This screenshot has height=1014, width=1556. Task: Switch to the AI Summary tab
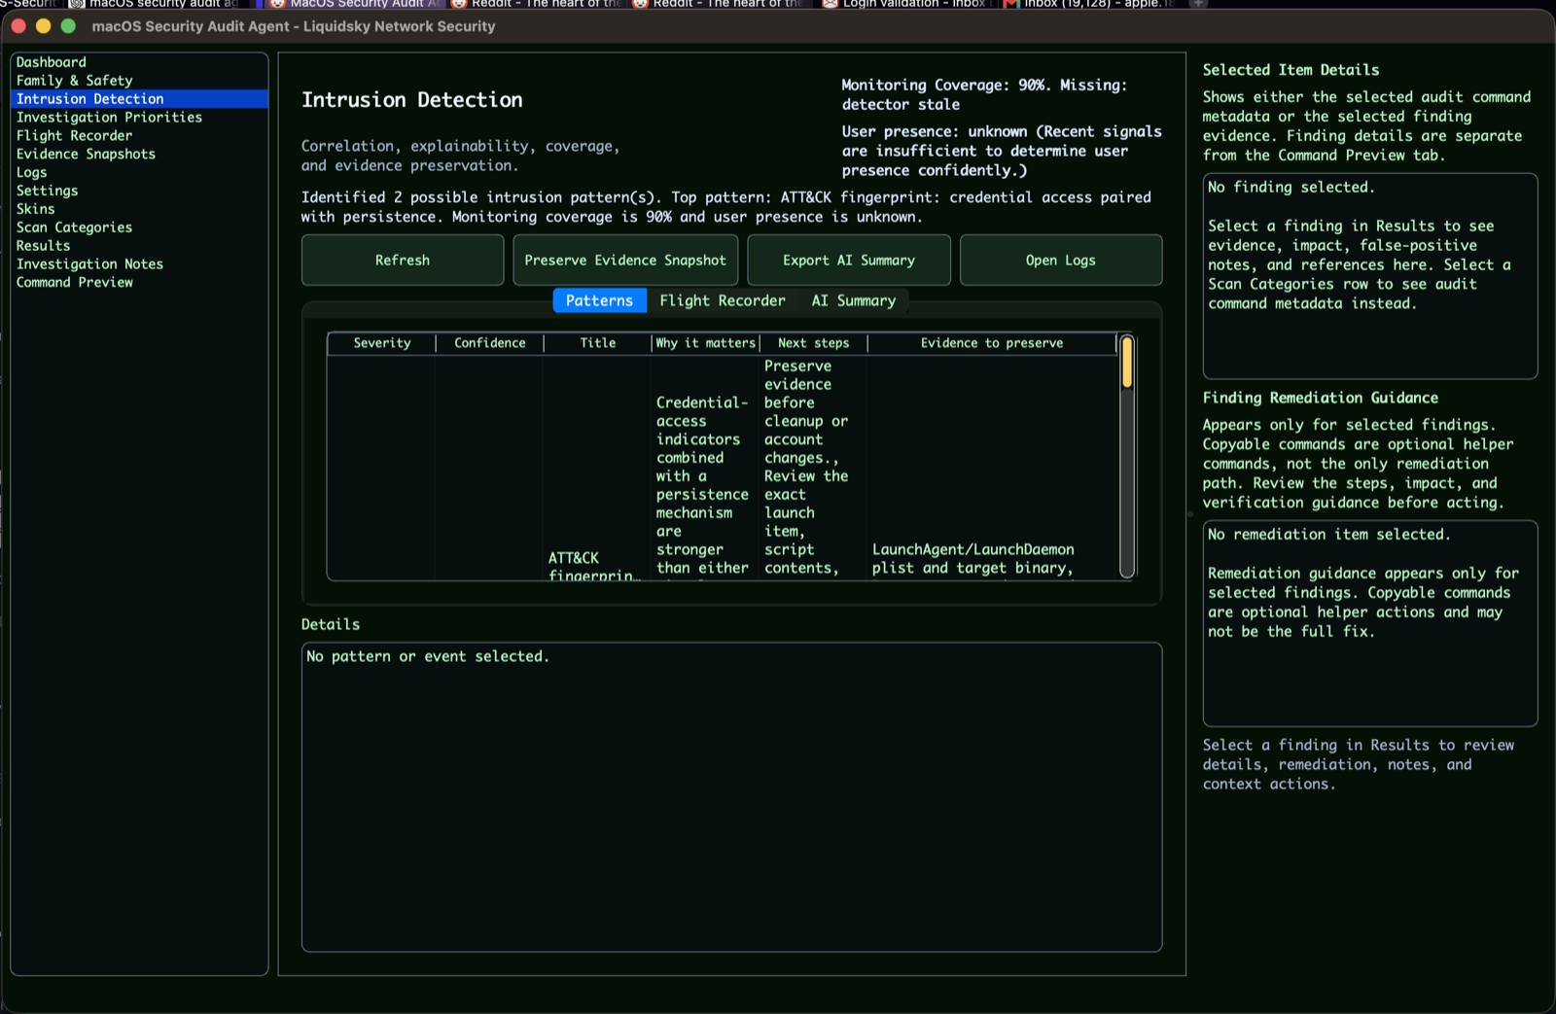coord(854,301)
